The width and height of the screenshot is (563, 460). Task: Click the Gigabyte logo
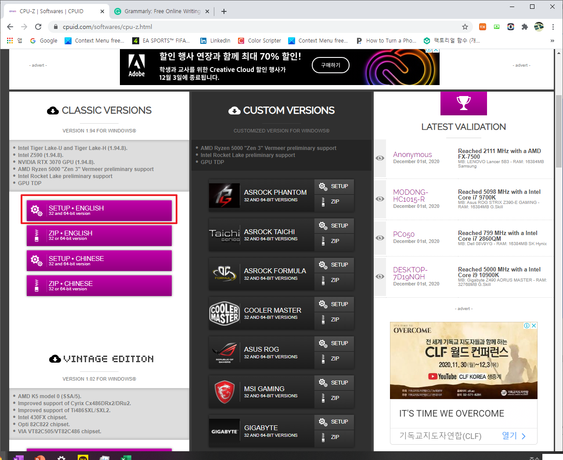click(x=224, y=431)
